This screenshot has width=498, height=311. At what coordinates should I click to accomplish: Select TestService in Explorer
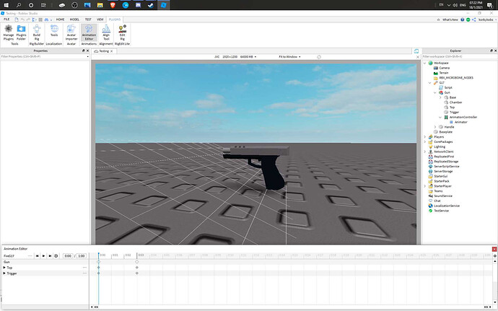[442, 211]
